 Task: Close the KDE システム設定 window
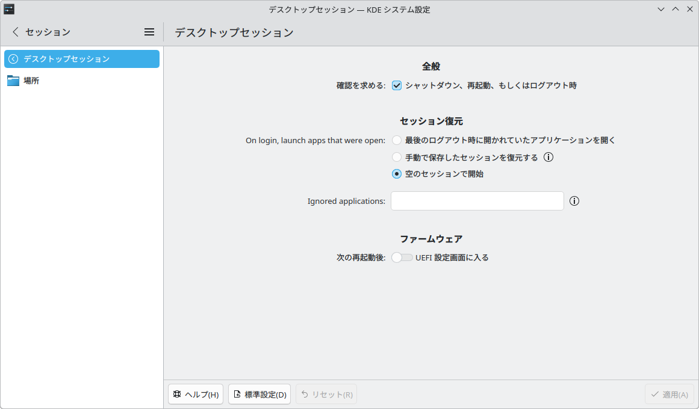pos(689,10)
